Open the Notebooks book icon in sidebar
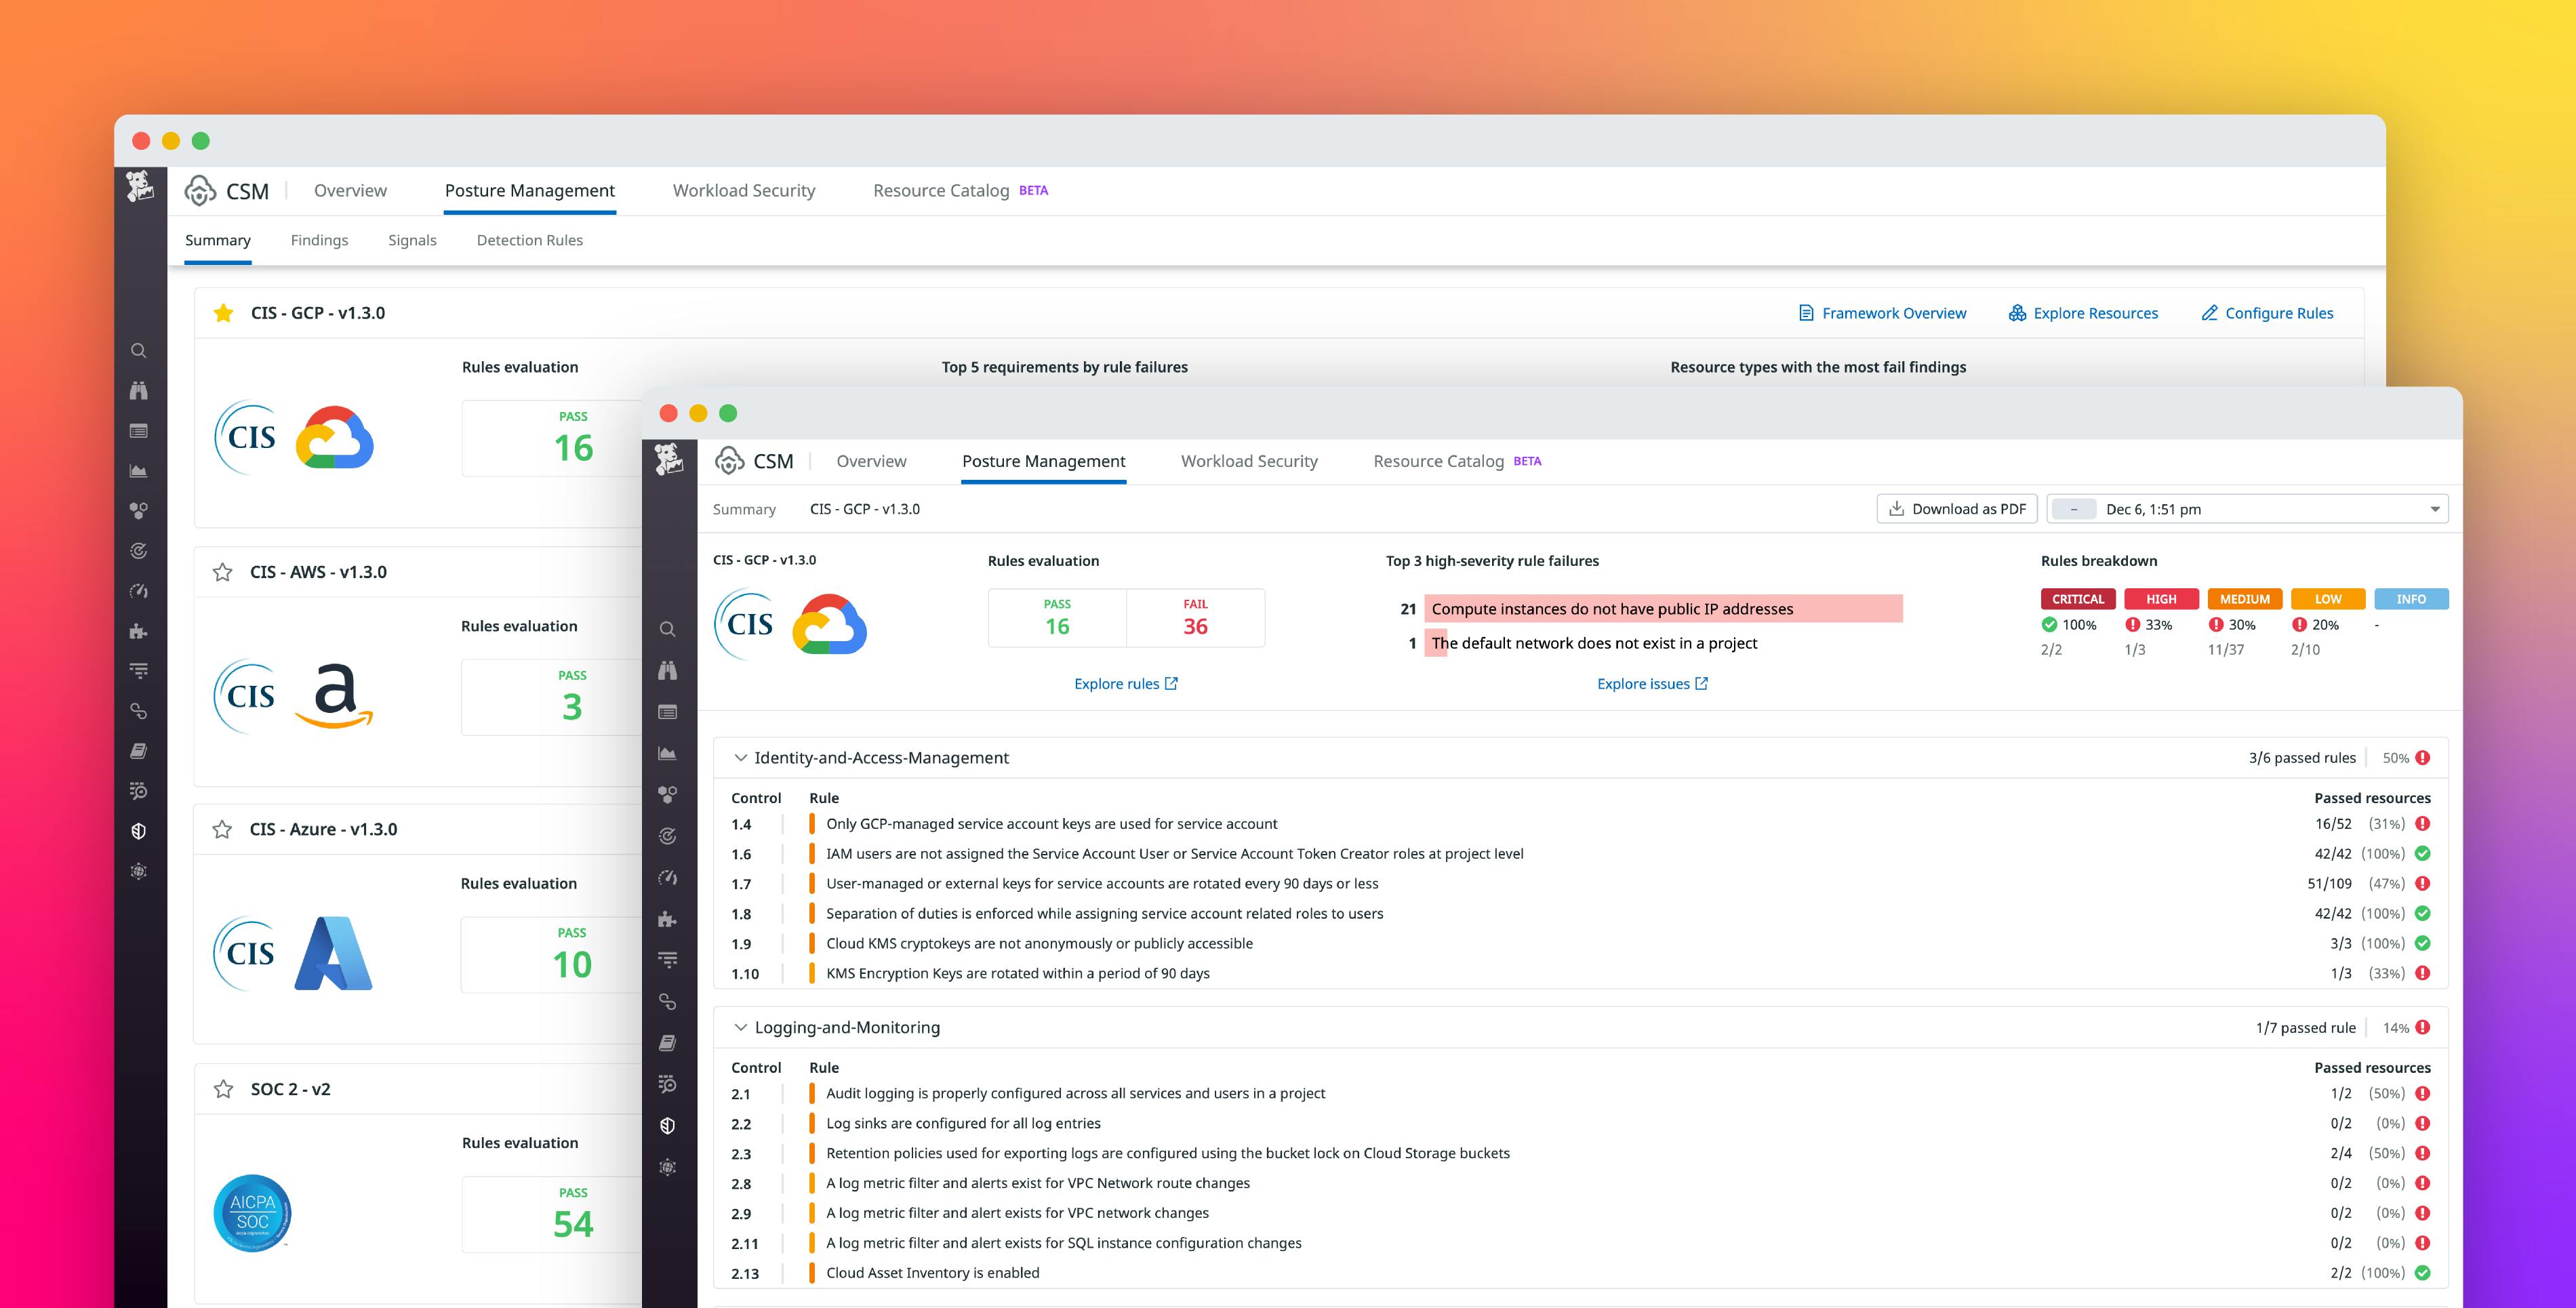 click(139, 751)
